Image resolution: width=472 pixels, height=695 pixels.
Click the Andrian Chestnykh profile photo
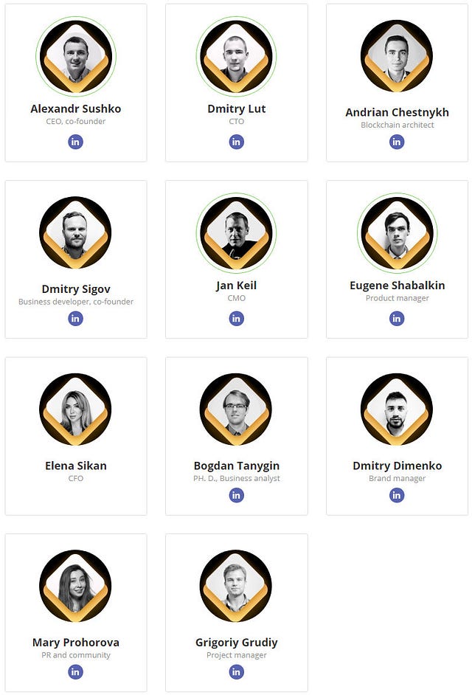point(397,56)
